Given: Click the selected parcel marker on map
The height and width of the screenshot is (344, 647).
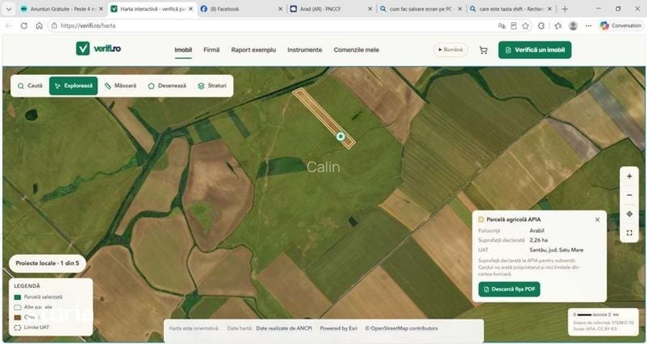Looking at the screenshot, I should click(341, 136).
